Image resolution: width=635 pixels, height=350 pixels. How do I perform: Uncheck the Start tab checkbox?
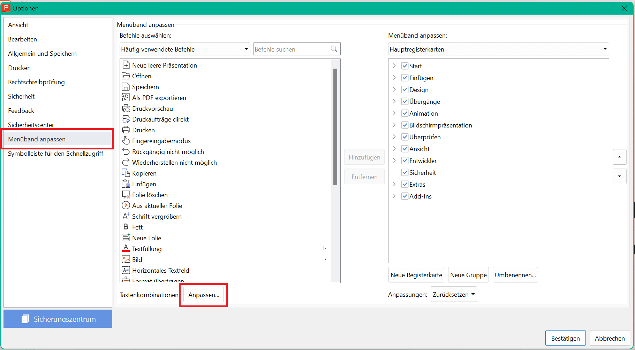point(405,66)
